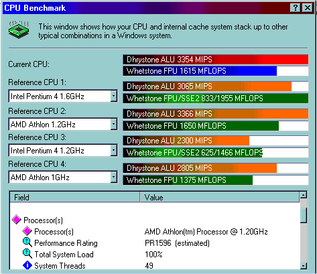Viewport: 317px width, 274px height.
Task: Click the Value column header
Action: (x=220, y=197)
